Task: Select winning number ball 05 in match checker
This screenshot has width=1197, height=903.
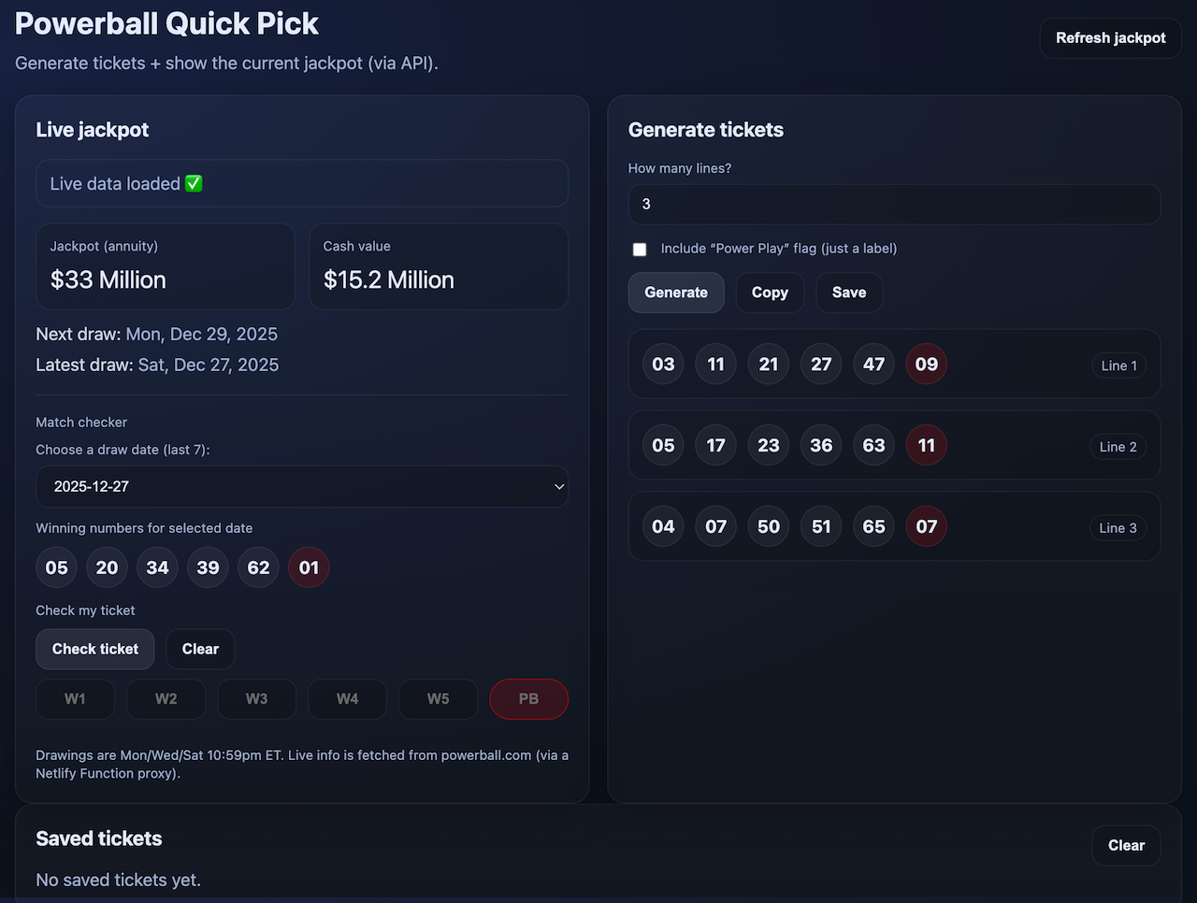Action: (56, 567)
